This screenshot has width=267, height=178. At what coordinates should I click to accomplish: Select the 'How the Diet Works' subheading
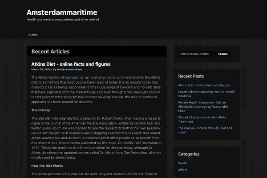(x=47, y=166)
